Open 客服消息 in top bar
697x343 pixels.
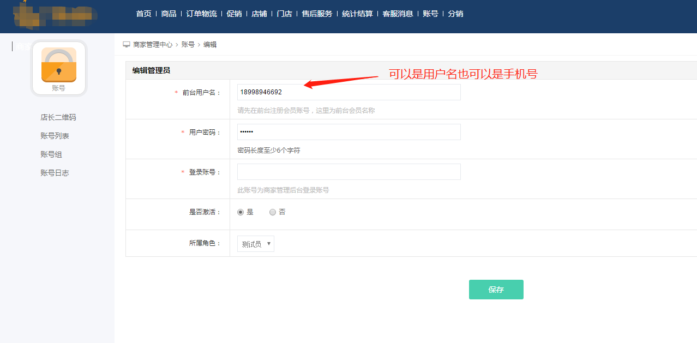(x=398, y=14)
